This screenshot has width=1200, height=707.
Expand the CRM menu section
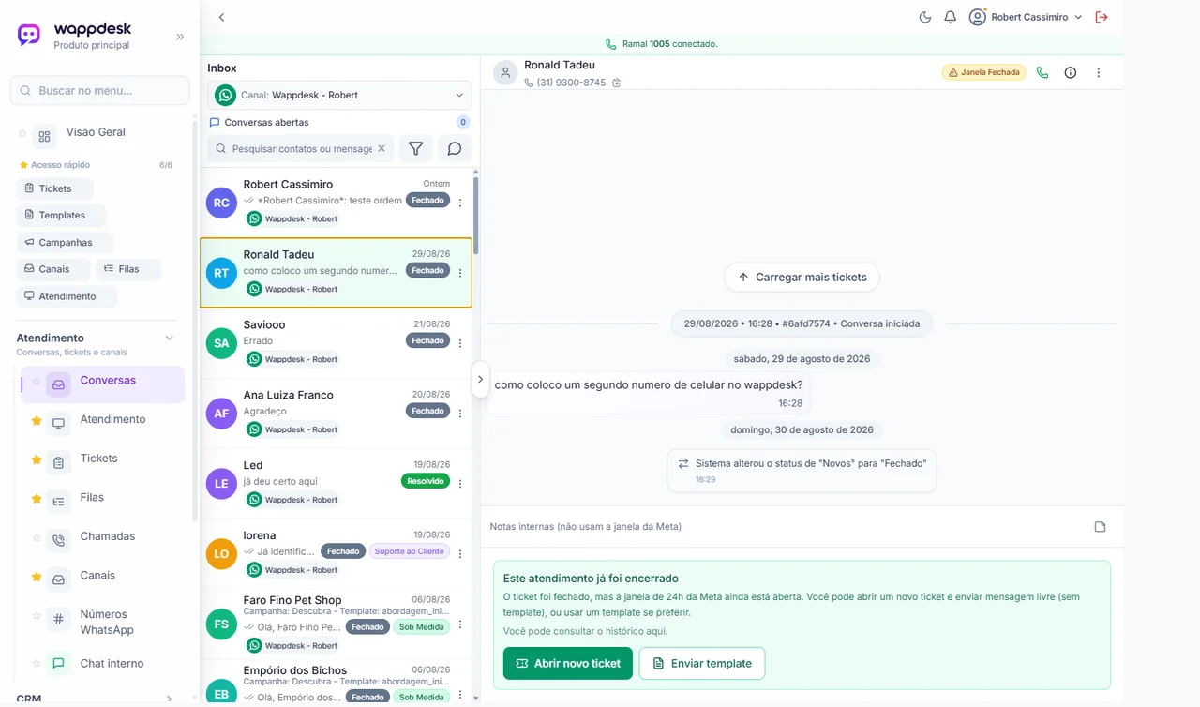(x=169, y=699)
